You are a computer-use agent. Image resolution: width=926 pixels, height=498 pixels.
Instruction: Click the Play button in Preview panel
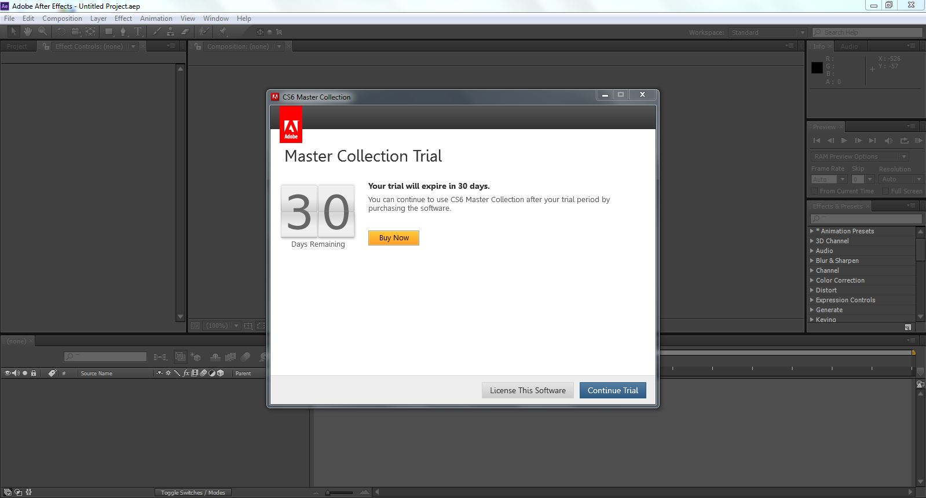(x=844, y=141)
